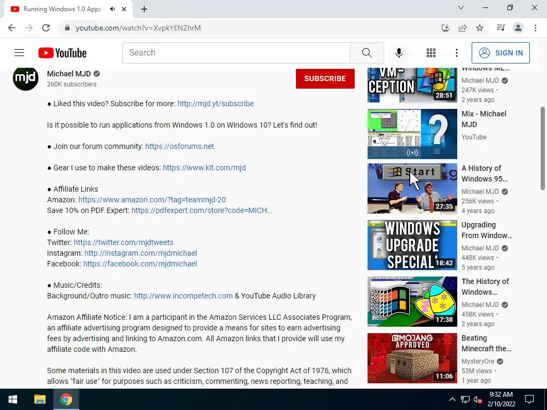Open MysteryOre channel name

(478, 361)
